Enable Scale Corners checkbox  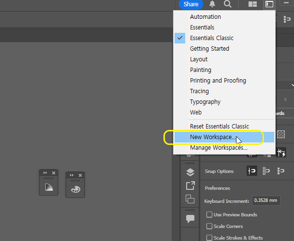209,226
